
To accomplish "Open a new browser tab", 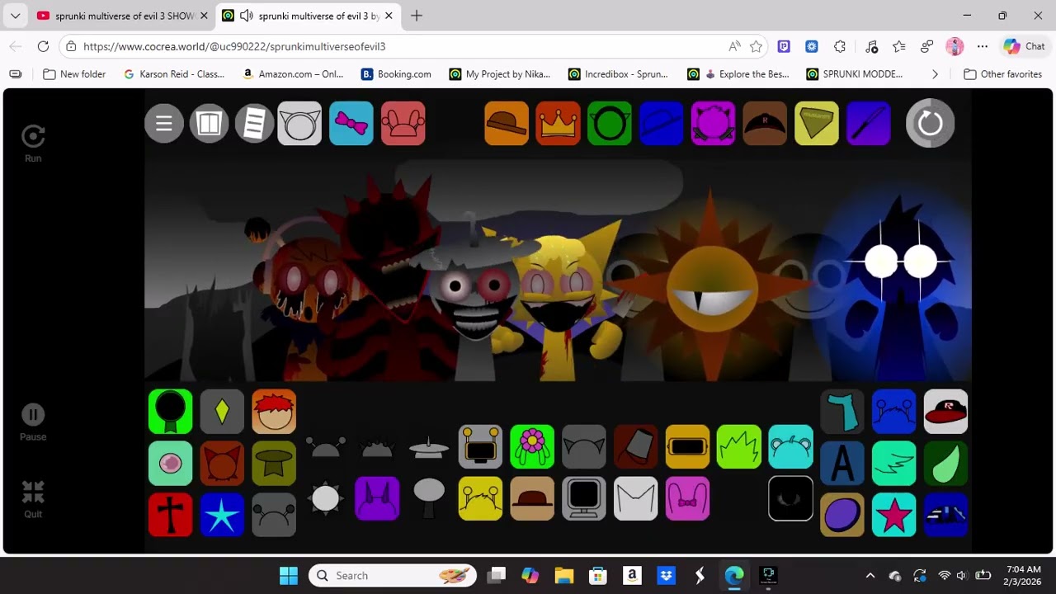I will [417, 16].
